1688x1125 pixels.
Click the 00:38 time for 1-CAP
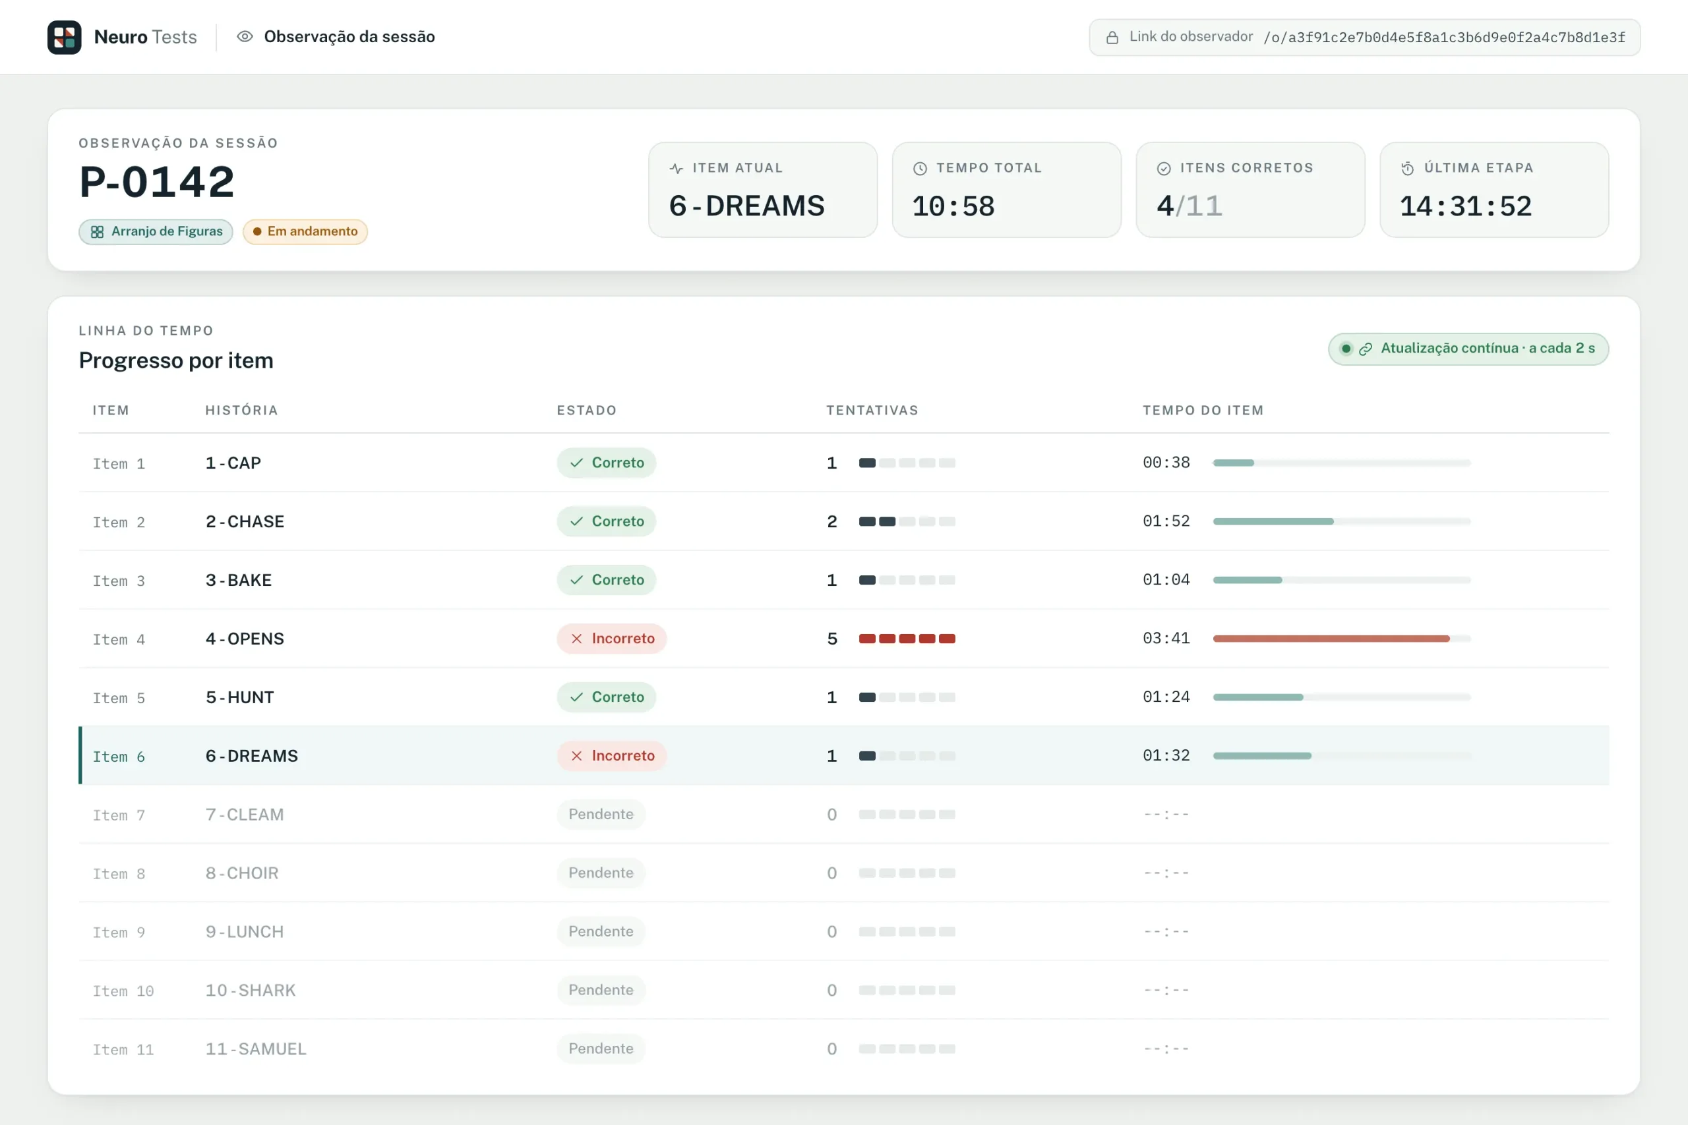pos(1166,463)
